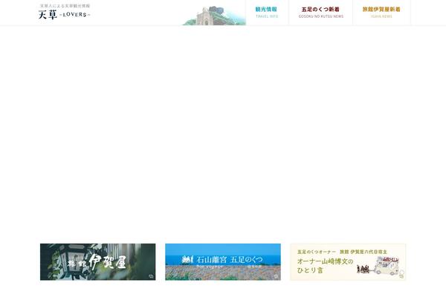Open the オーナー山﨑博文のひとり言 banner
Screen dimensions: 446x297
(348, 262)
